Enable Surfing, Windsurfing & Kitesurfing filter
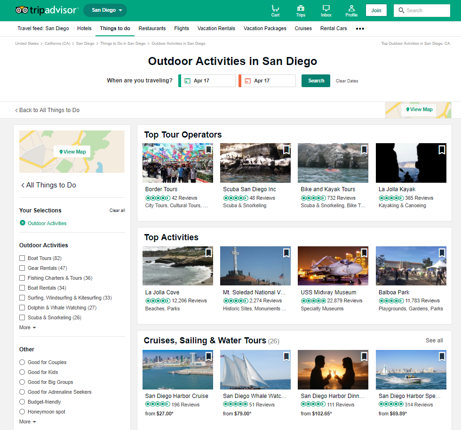 pos(22,298)
